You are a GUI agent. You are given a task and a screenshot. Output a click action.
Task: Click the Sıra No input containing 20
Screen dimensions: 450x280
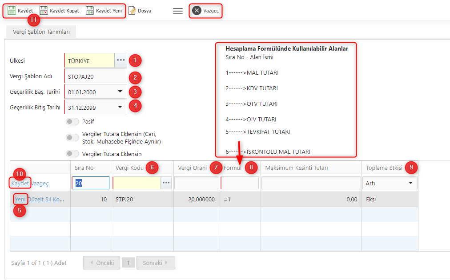pos(90,183)
